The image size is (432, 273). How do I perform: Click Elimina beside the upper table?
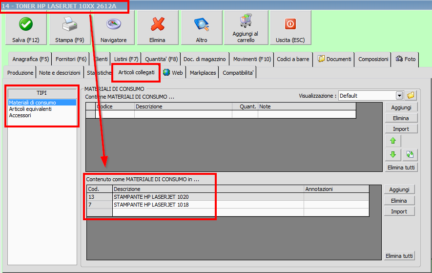pyautogui.click(x=401, y=118)
